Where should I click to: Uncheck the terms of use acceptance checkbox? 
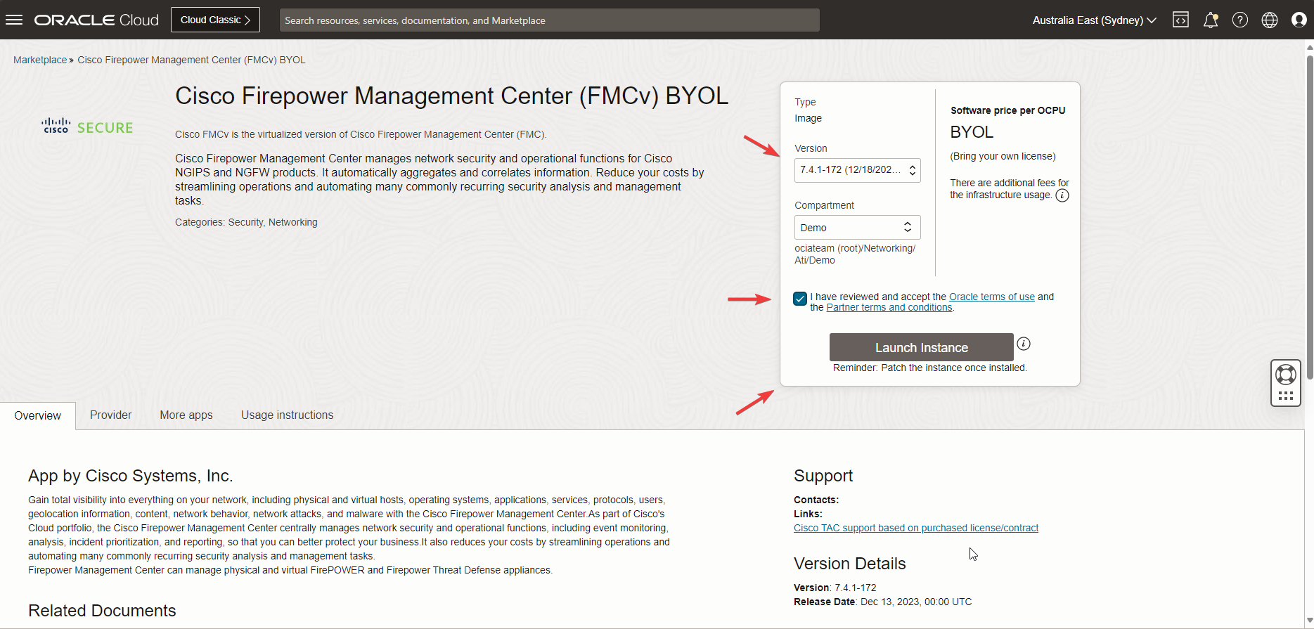800,299
